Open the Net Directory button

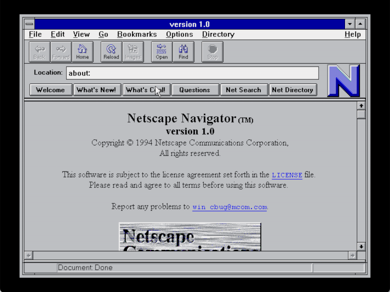[x=293, y=90]
